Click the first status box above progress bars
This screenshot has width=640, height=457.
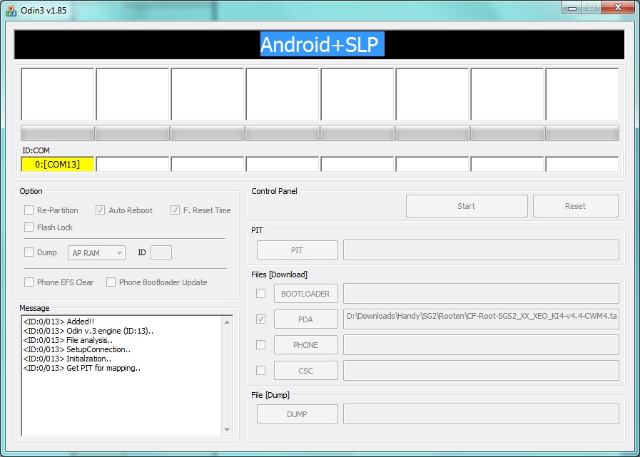pos(58,94)
